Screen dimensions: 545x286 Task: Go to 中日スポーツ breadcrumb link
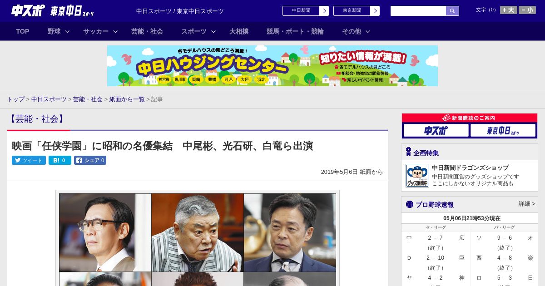click(49, 99)
